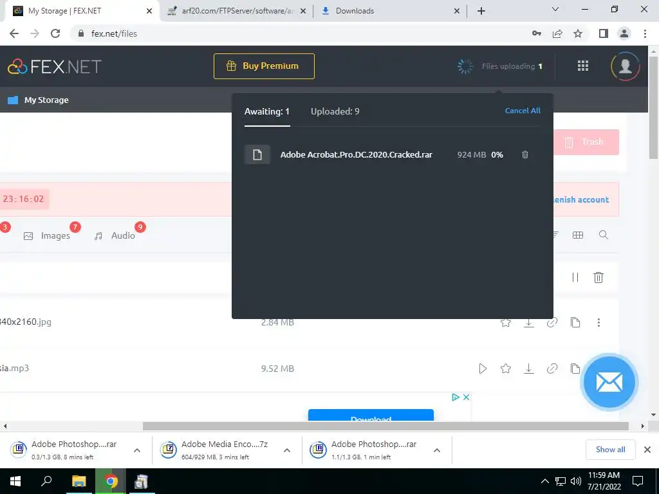Open the Trash button

pos(586,142)
